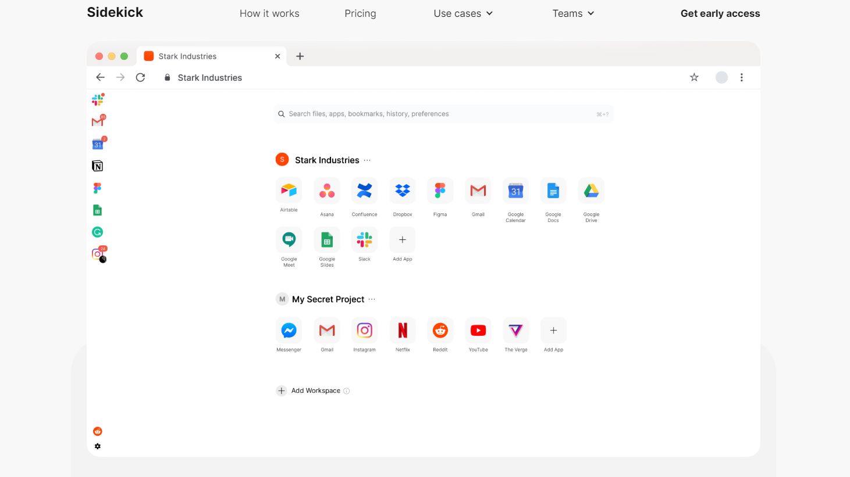
Task: Select the Reddit icon near the bottom sidebar
Action: click(97, 431)
